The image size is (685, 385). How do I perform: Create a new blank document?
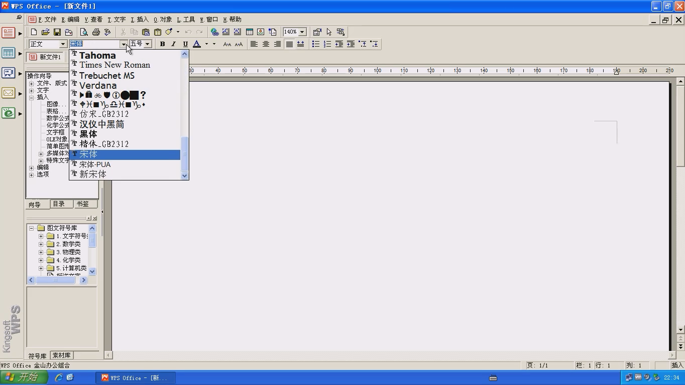(x=34, y=32)
